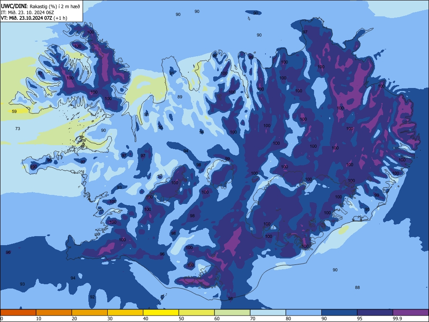Image resolution: width=429 pixels, height=322 pixels.
Task: Pick the 60–70 light green legend swatch
Action: pyautogui.click(x=232, y=313)
